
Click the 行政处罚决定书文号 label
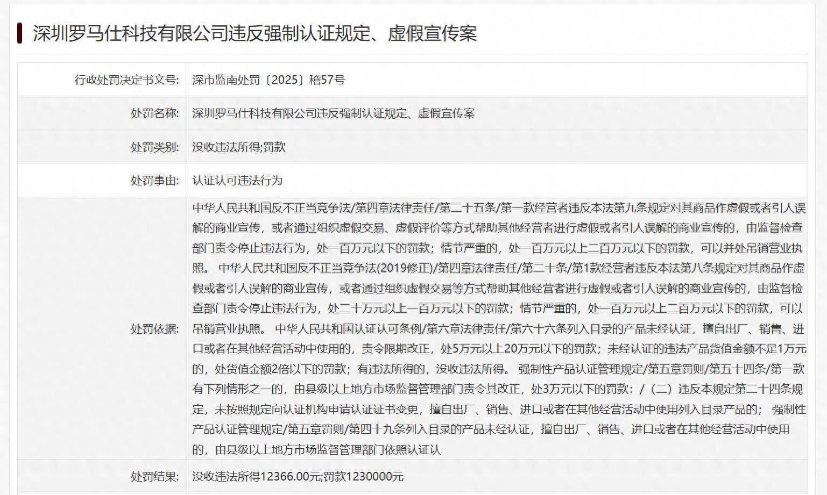(x=125, y=79)
